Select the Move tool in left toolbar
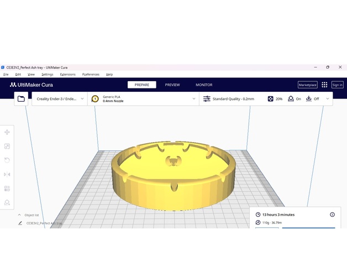 point(7,132)
